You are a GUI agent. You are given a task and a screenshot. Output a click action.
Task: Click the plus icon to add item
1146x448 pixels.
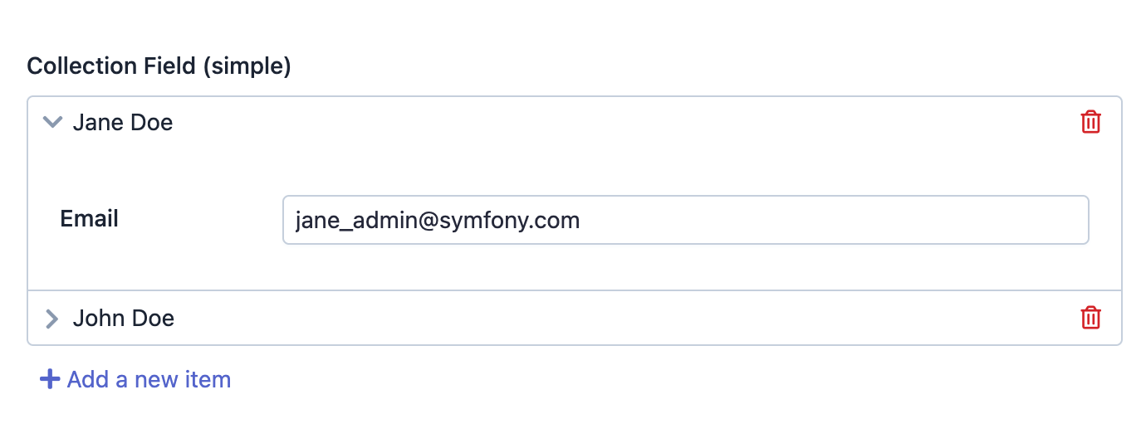pos(50,380)
